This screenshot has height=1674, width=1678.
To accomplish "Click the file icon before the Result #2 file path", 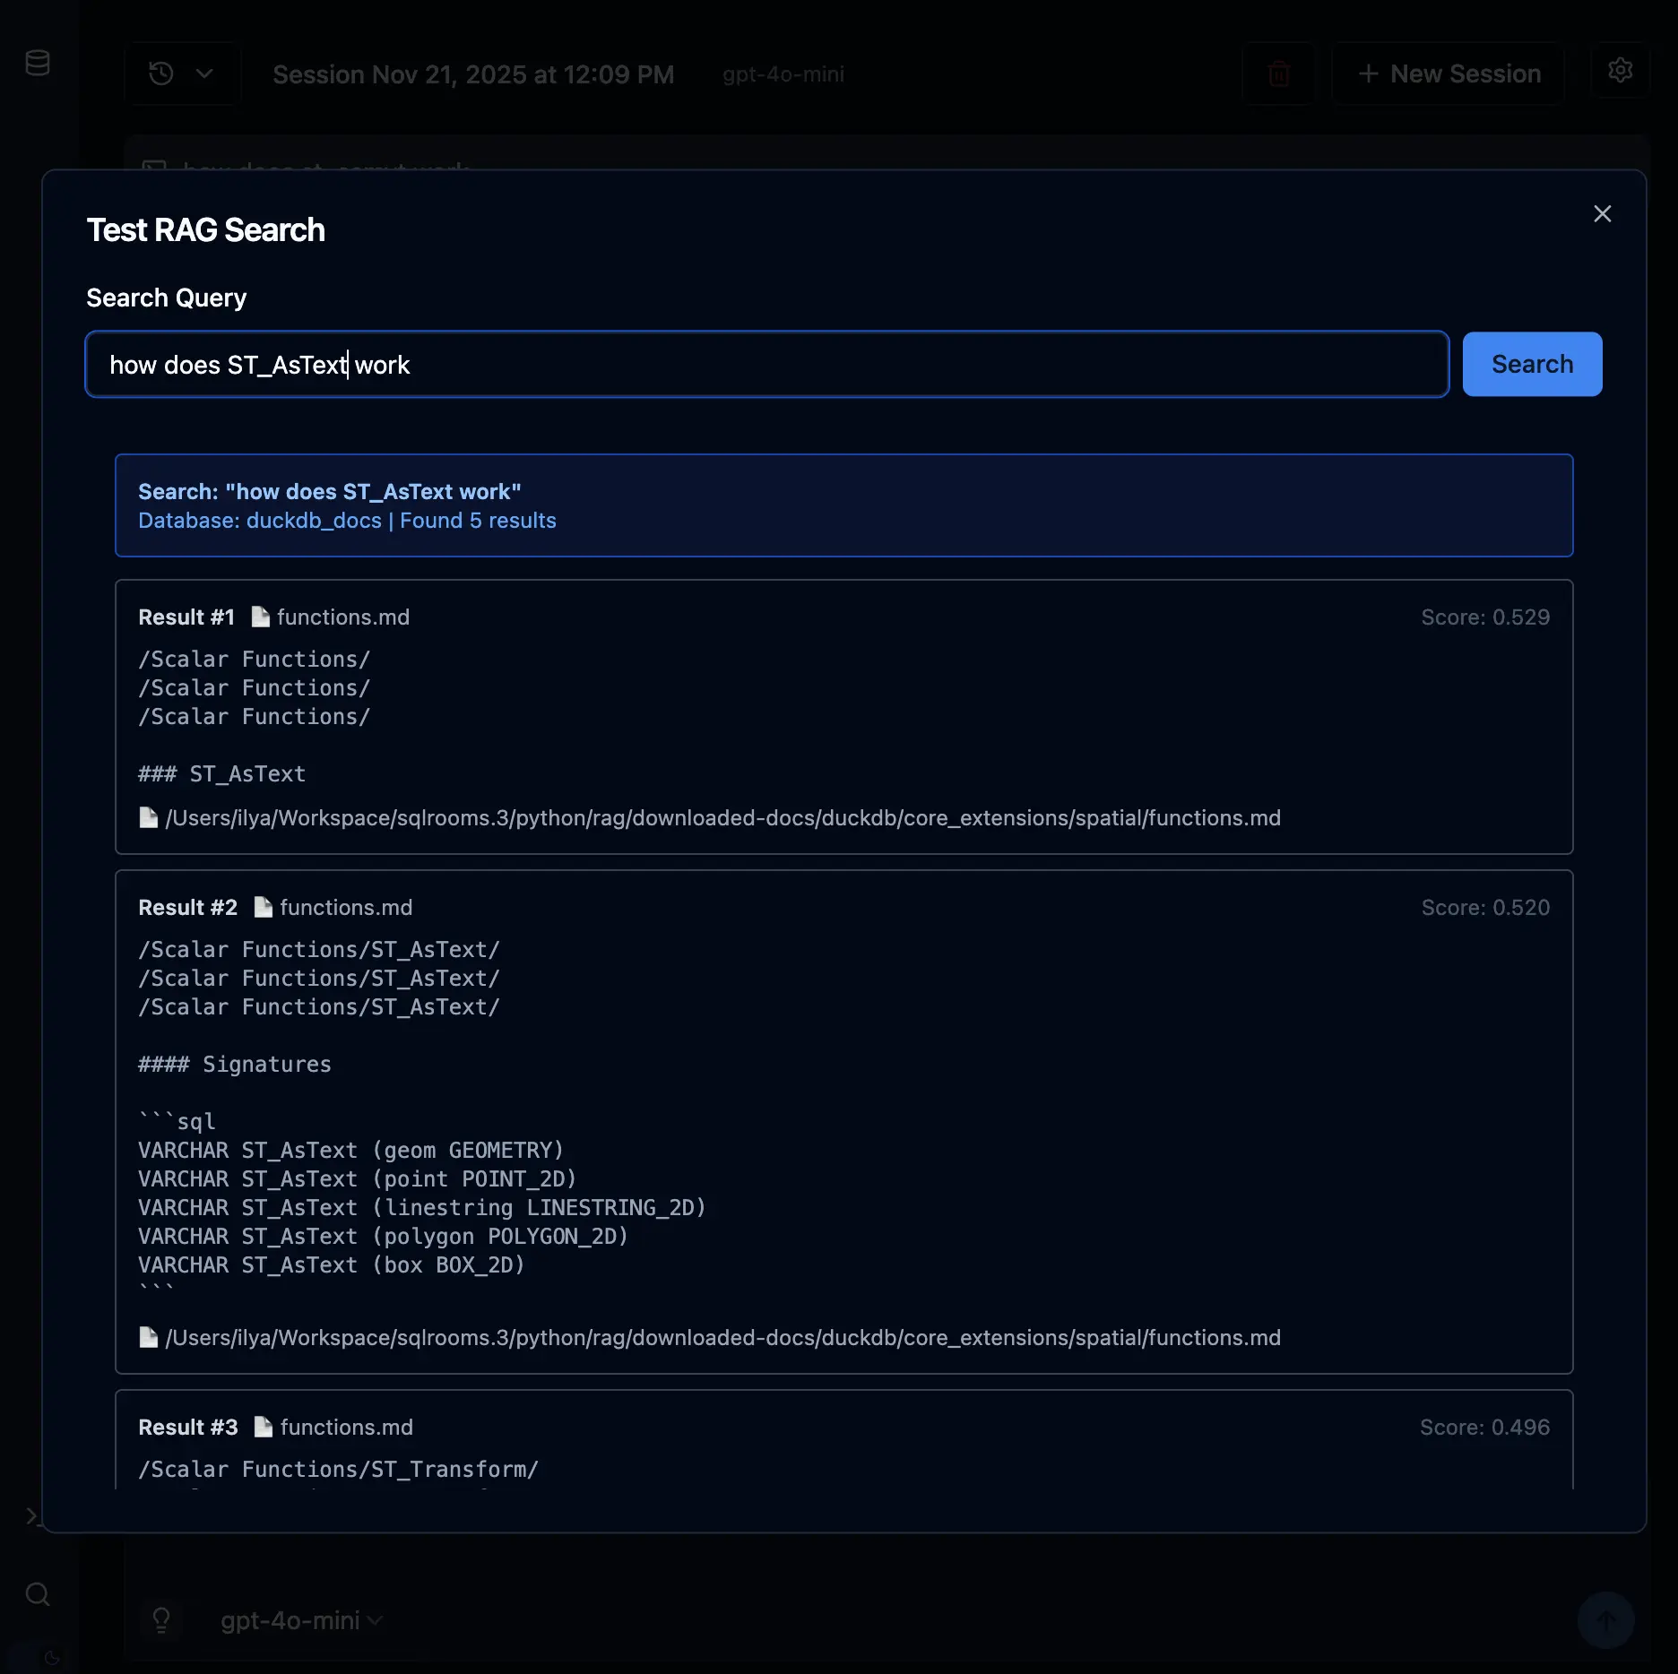I will click(148, 1337).
